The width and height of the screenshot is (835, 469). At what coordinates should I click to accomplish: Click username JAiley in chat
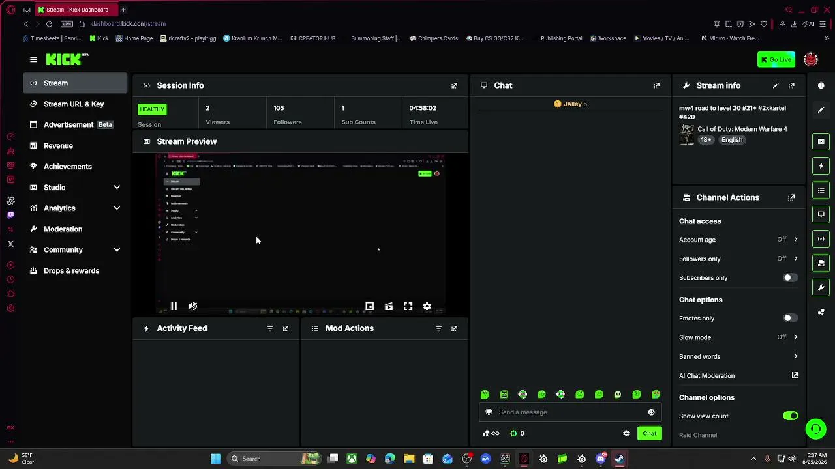[573, 104]
